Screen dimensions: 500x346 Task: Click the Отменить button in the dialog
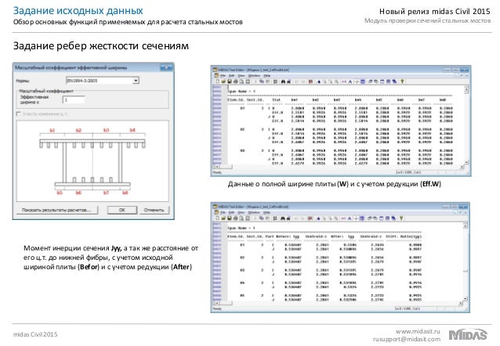coord(154,210)
